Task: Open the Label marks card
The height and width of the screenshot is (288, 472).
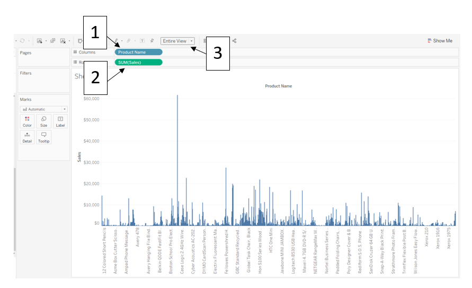Action: click(x=60, y=121)
